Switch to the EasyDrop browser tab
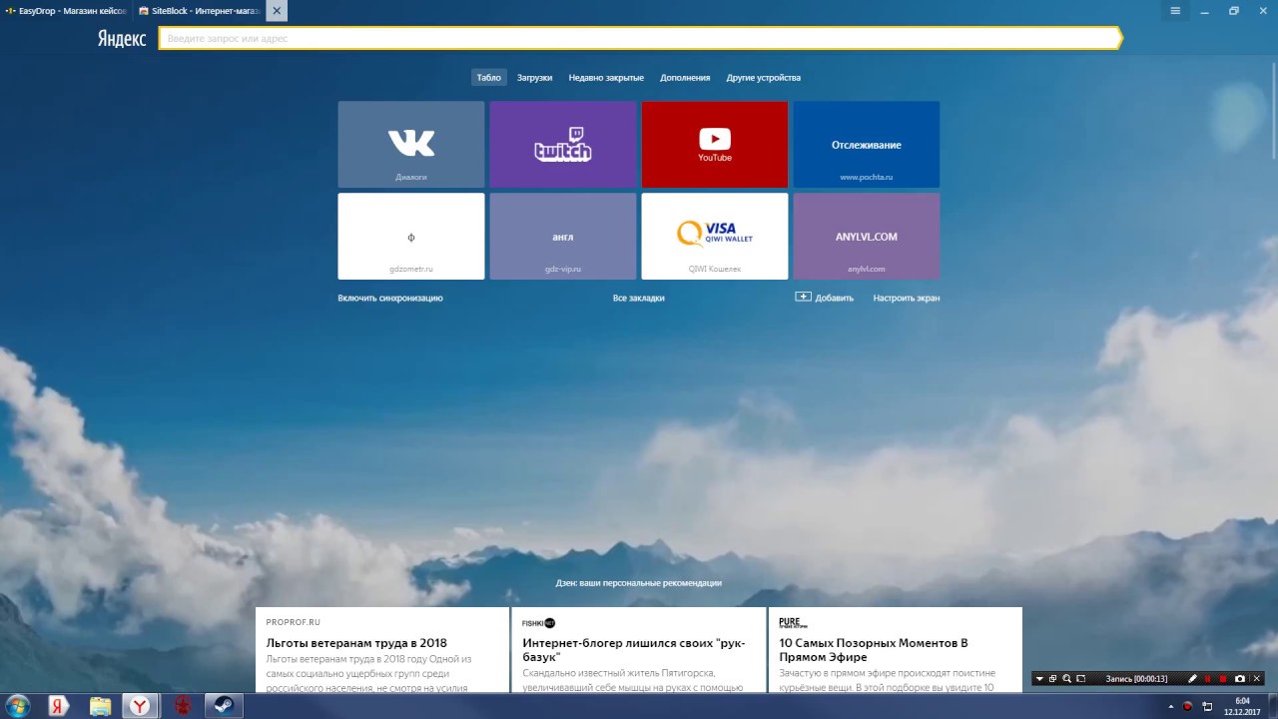Viewport: 1278px width, 719px height. click(66, 11)
